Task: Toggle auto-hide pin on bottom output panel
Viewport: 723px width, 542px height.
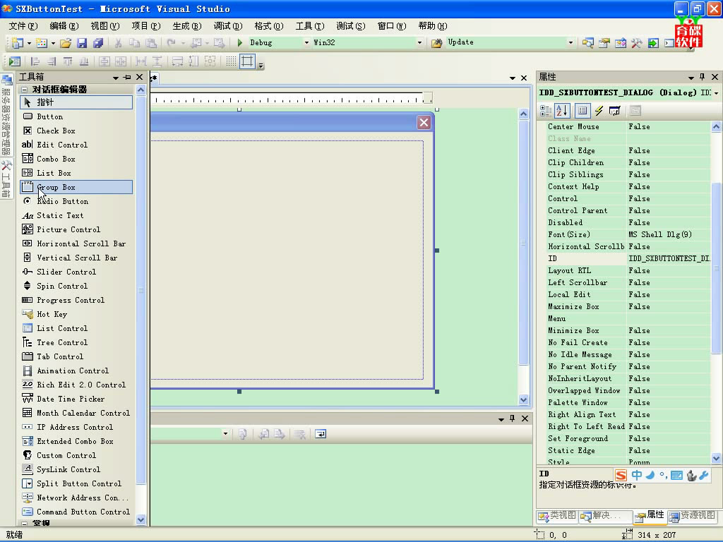Action: 513,418
